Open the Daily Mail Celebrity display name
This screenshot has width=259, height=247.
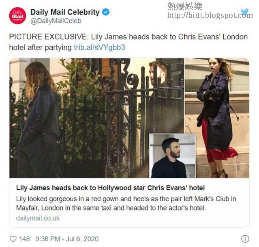(65, 12)
